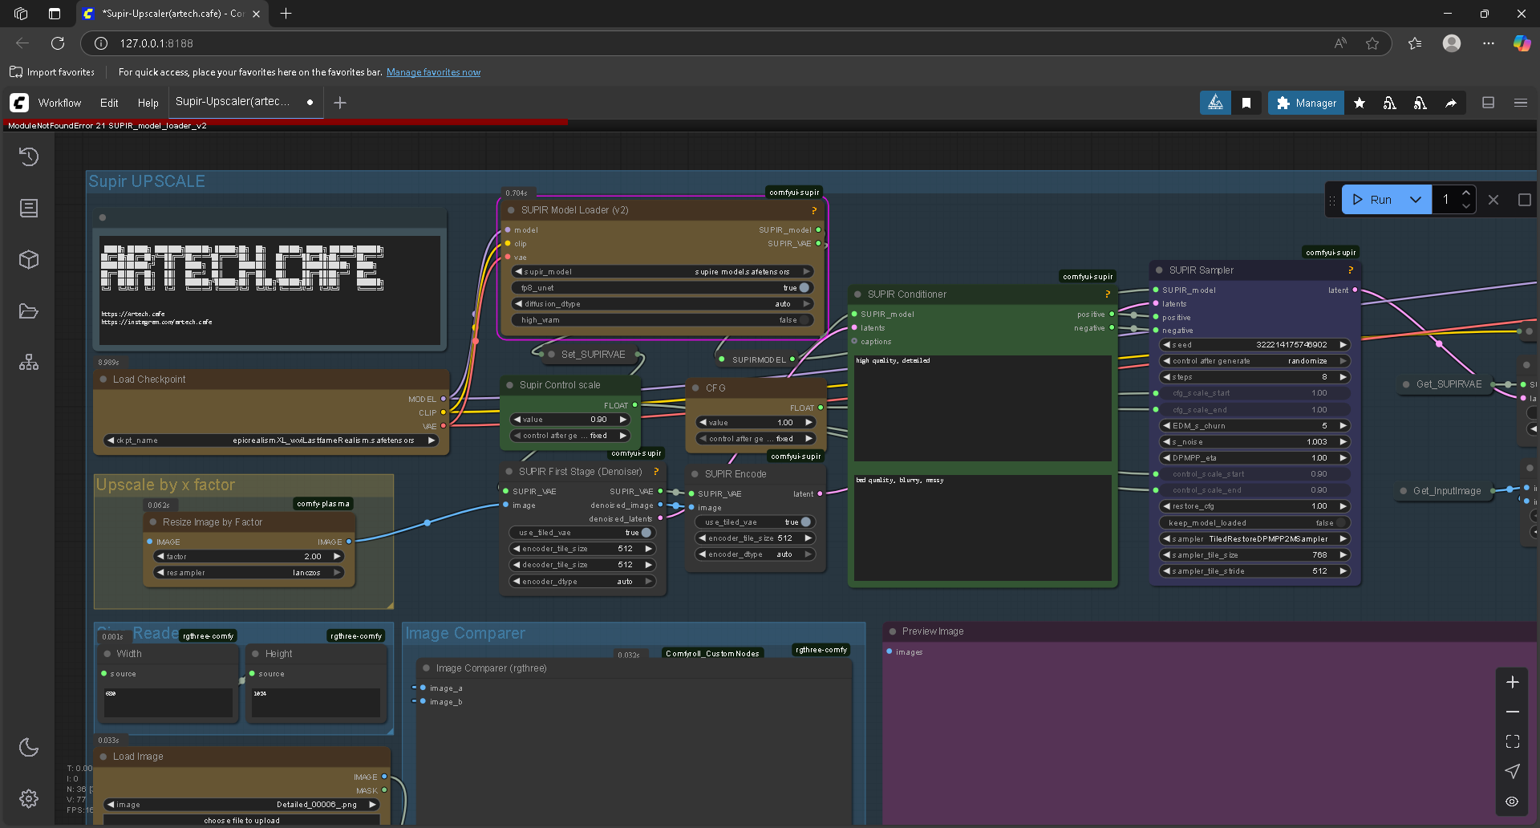Open the queue history sidebar icon
Screen dimensions: 1540x828
click(x=29, y=156)
